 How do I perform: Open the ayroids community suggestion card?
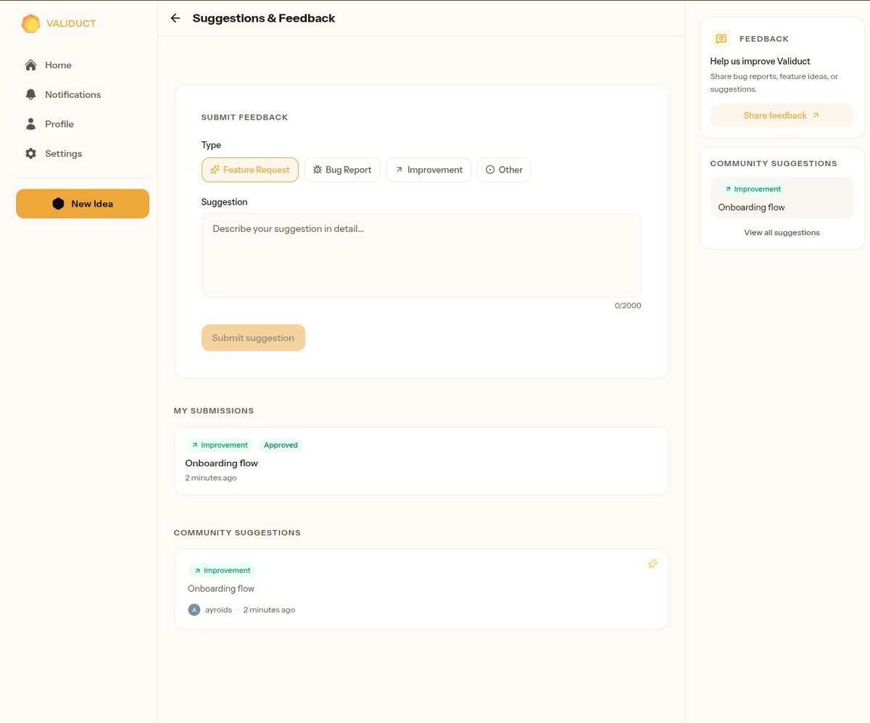coord(421,589)
